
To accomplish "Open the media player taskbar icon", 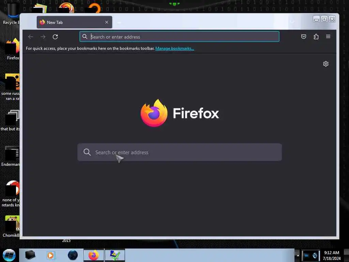I will point(50,255).
